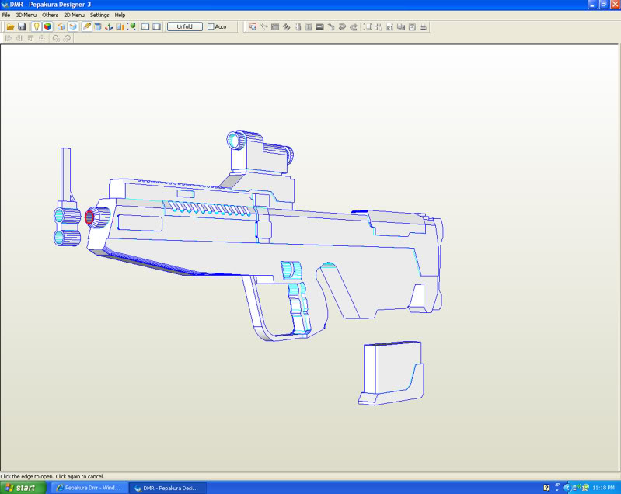Click the page-setting icon before the overlapping-squares one
Image resolution: width=621 pixels, height=494 pixels.
[389, 27]
